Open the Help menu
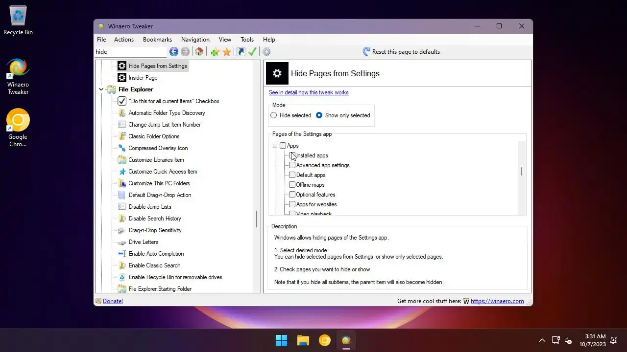This screenshot has width=627, height=352. click(x=269, y=40)
